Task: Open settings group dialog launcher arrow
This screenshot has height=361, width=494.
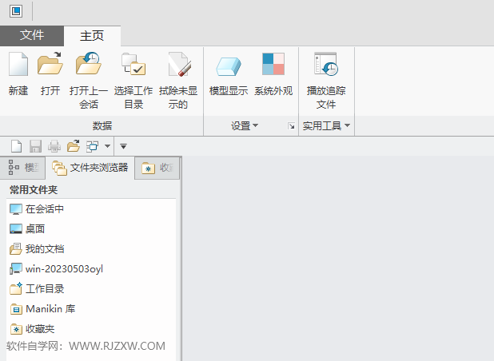Action: tap(291, 126)
